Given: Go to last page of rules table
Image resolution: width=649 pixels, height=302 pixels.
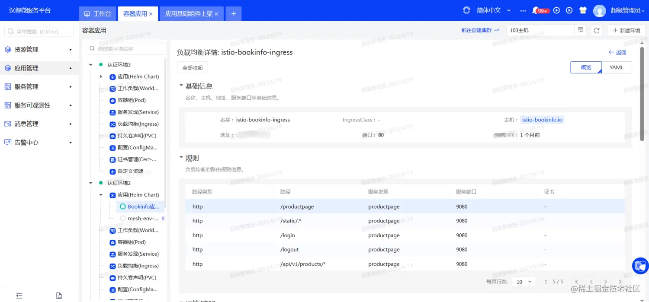Looking at the screenshot, I should tap(620, 282).
